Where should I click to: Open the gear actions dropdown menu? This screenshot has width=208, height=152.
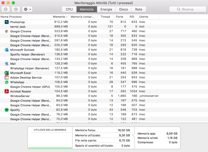pyautogui.click(x=27, y=9)
